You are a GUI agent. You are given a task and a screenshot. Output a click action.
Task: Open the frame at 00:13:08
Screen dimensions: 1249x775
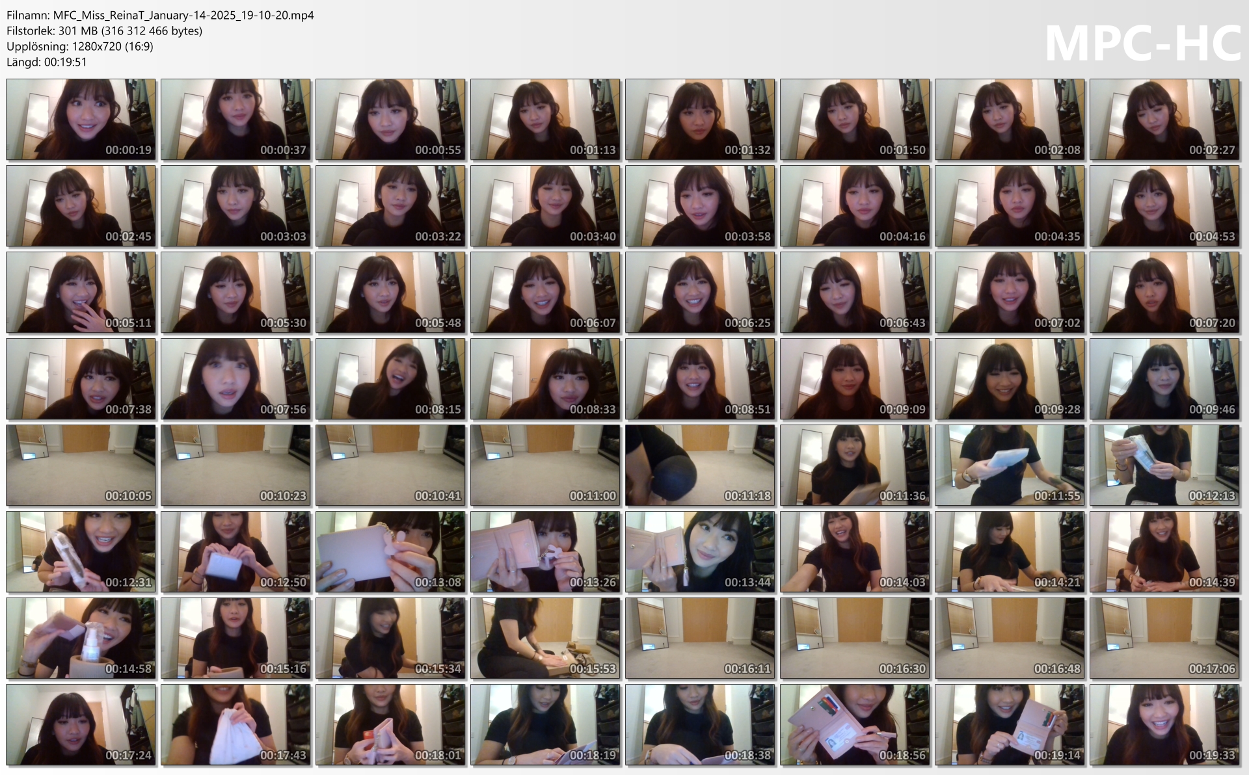coord(390,551)
